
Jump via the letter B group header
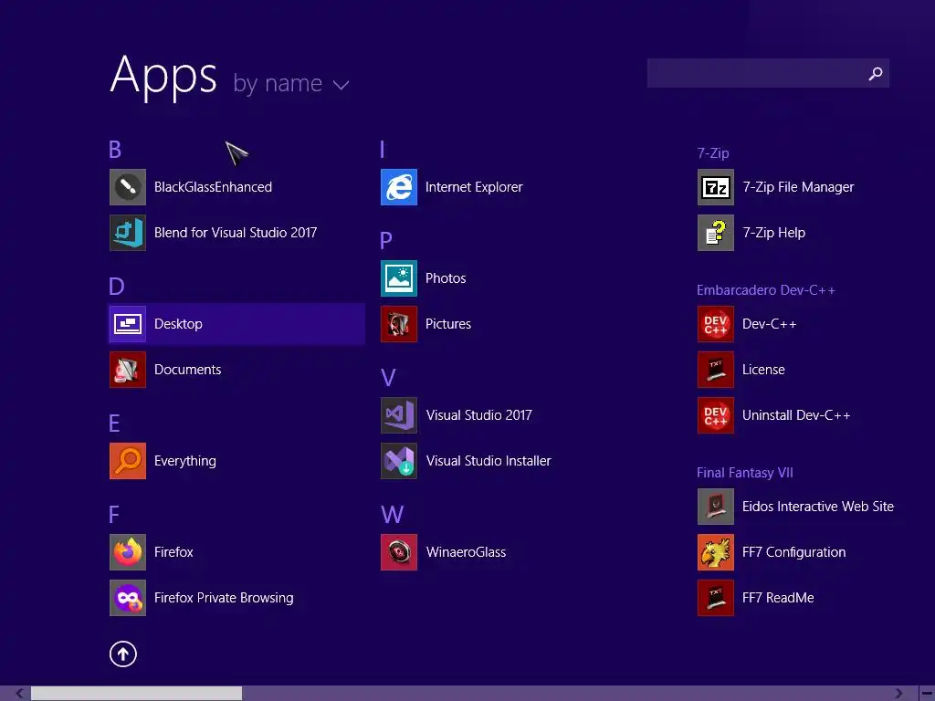[x=115, y=150]
